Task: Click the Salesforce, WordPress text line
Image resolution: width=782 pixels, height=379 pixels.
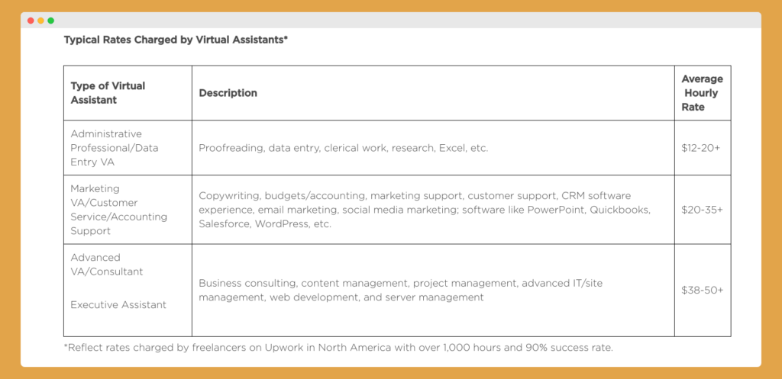Action: pos(265,224)
